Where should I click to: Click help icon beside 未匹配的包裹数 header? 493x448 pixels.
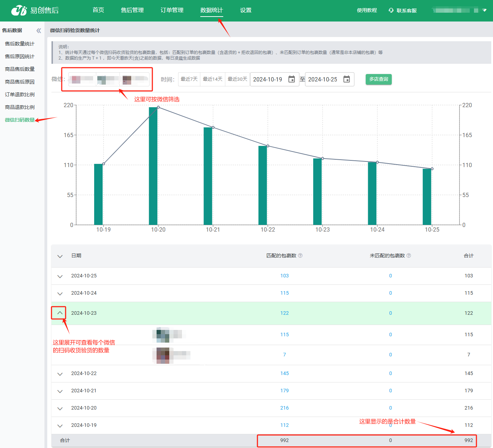click(409, 256)
